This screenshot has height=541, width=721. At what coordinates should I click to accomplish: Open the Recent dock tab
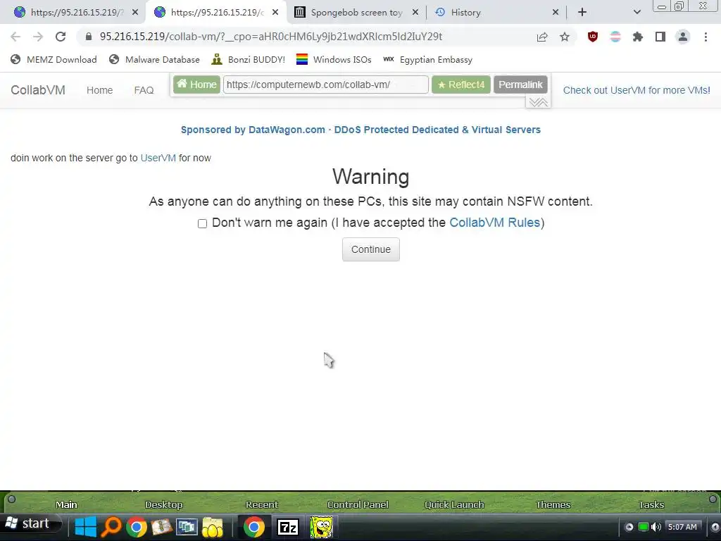point(262,504)
